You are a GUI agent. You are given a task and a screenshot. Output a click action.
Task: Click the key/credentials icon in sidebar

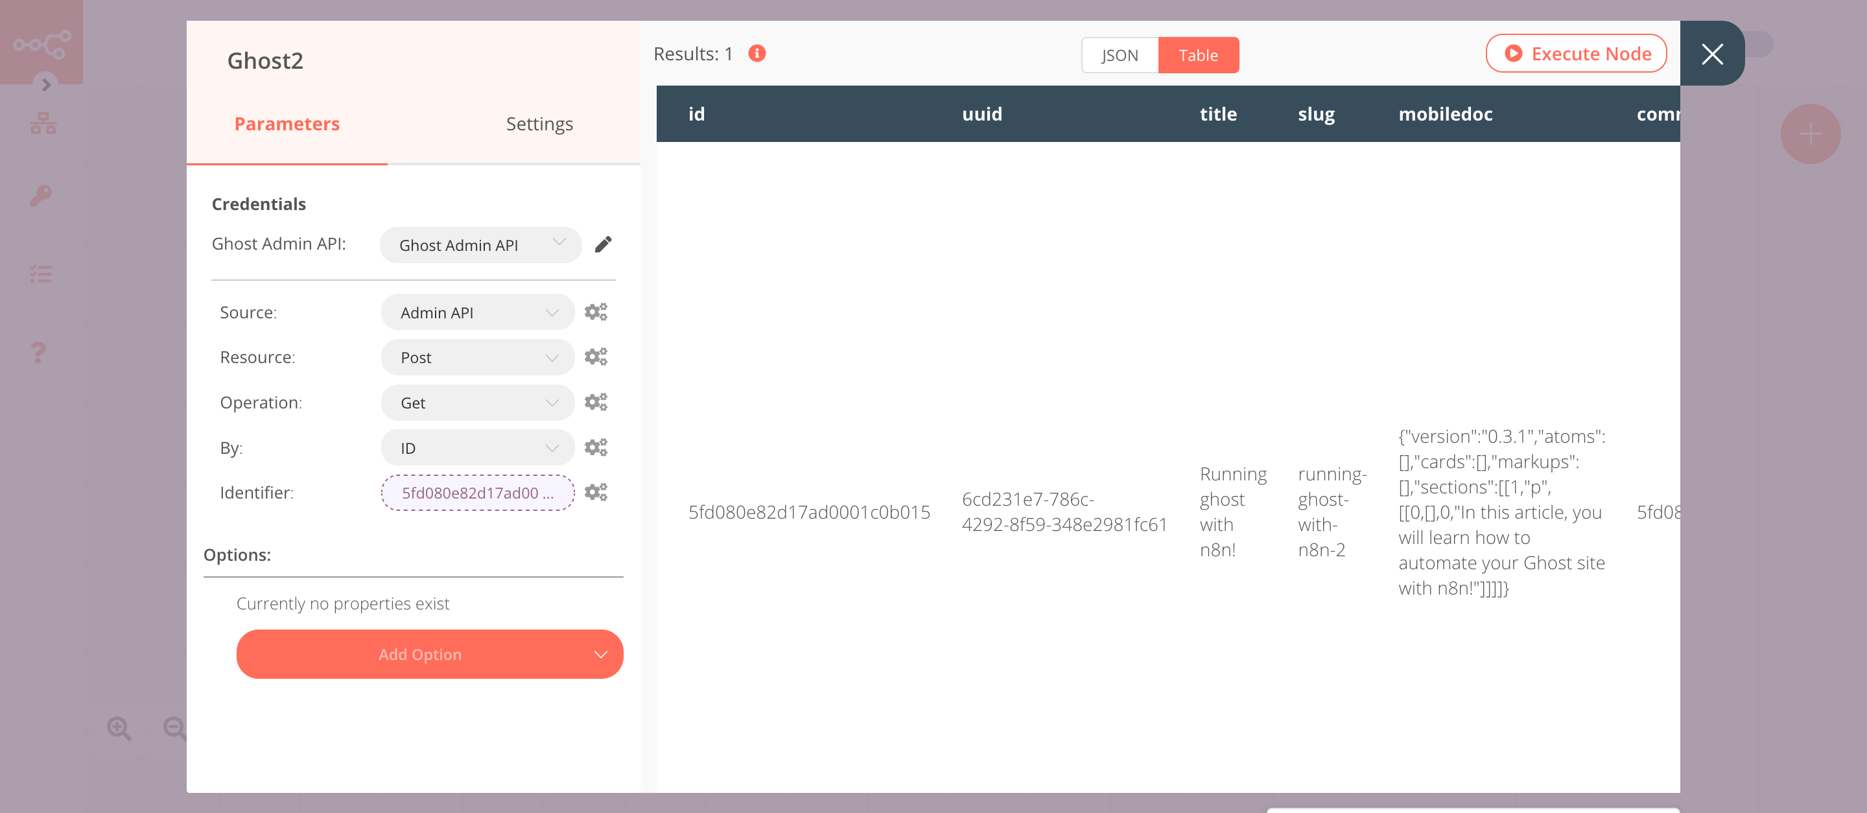click(41, 195)
